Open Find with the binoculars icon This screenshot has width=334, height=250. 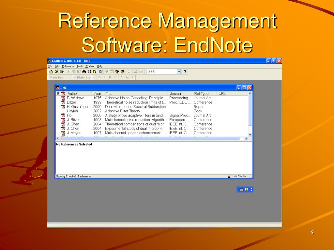click(x=84, y=72)
